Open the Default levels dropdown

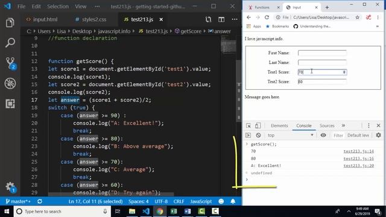(x=358, y=135)
